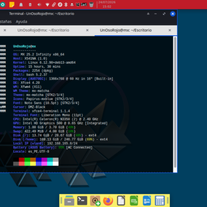Image resolution: width=207 pixels, height=207 pixels.
Task: Open the Ayuda menu
Action: (22, 22)
